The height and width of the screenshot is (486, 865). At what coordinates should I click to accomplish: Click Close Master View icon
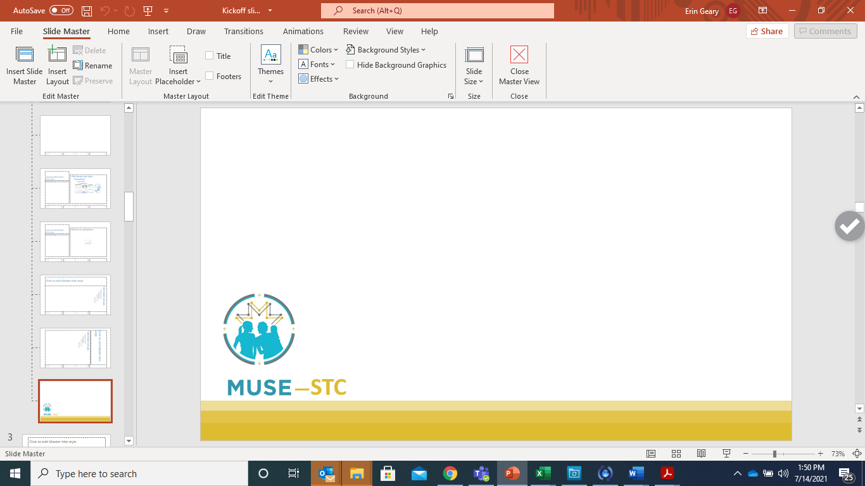[x=519, y=55]
